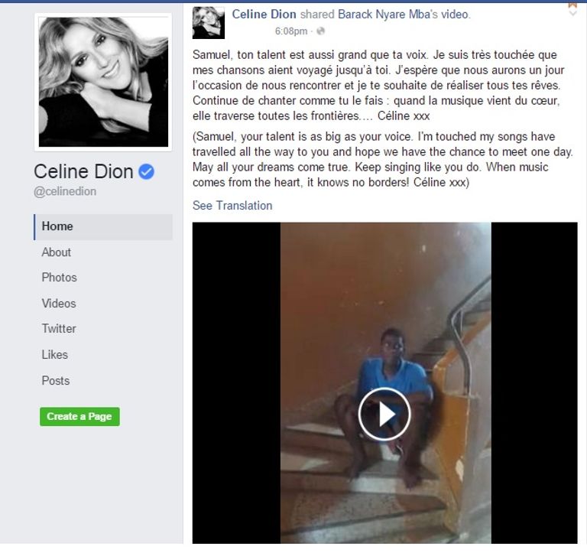
Task: Switch to the Videos section
Action: 59,304
